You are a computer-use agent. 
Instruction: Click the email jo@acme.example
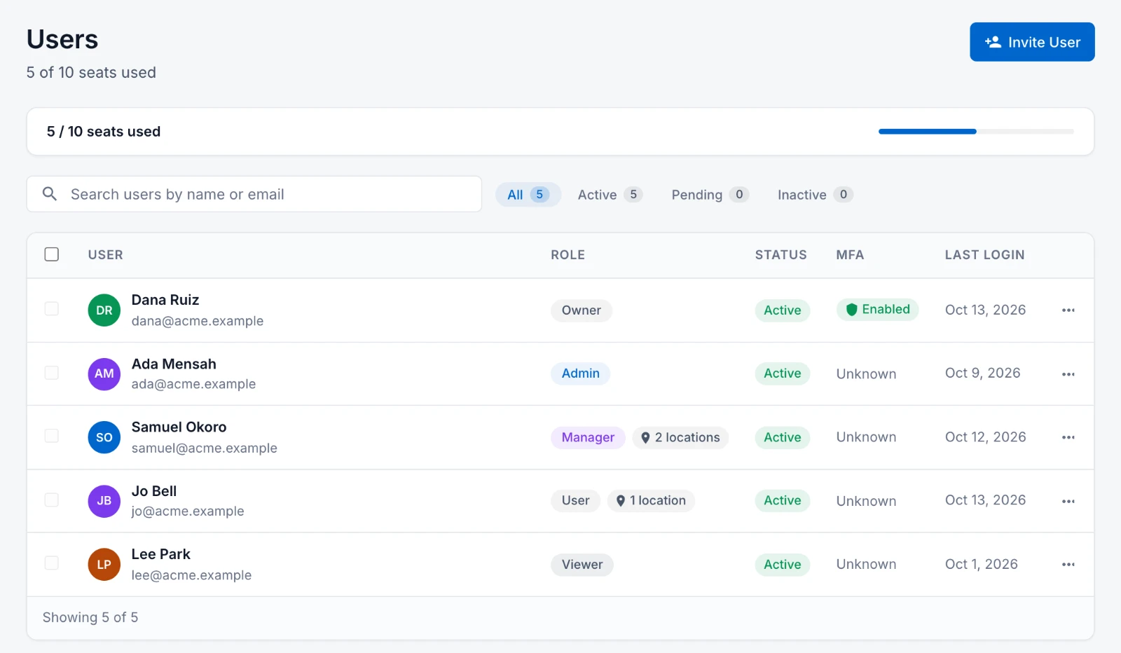(188, 511)
